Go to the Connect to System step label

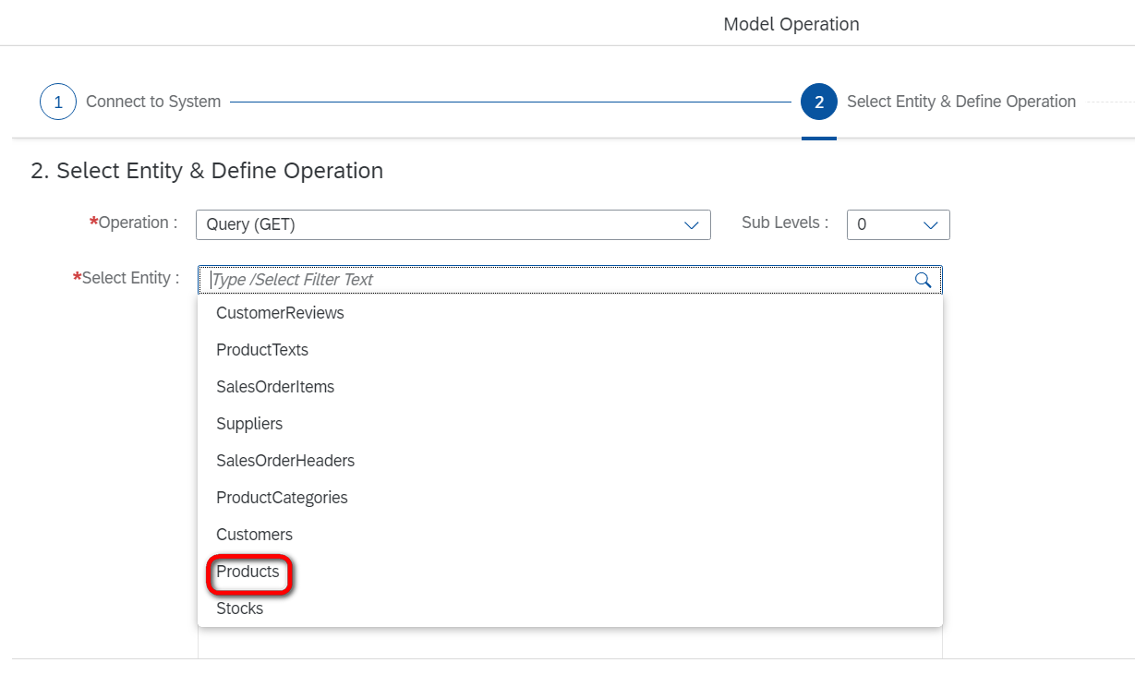(153, 102)
